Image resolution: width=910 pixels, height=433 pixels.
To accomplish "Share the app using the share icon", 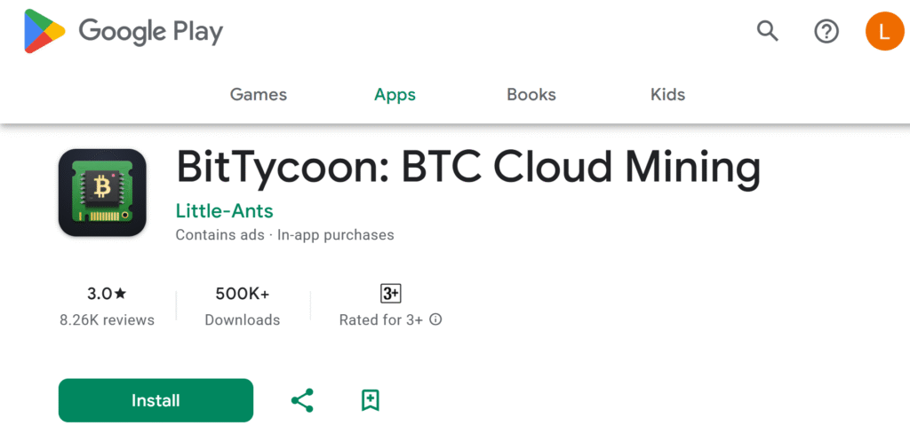I will click(x=302, y=400).
